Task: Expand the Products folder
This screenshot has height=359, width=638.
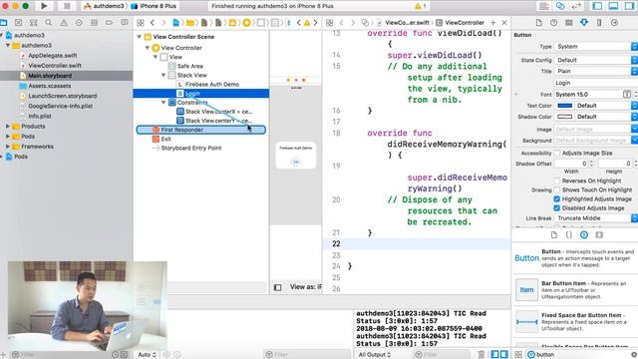Action: (x=8, y=127)
